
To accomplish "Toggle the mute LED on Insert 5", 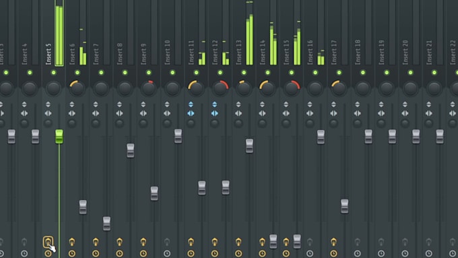I will pos(53,73).
